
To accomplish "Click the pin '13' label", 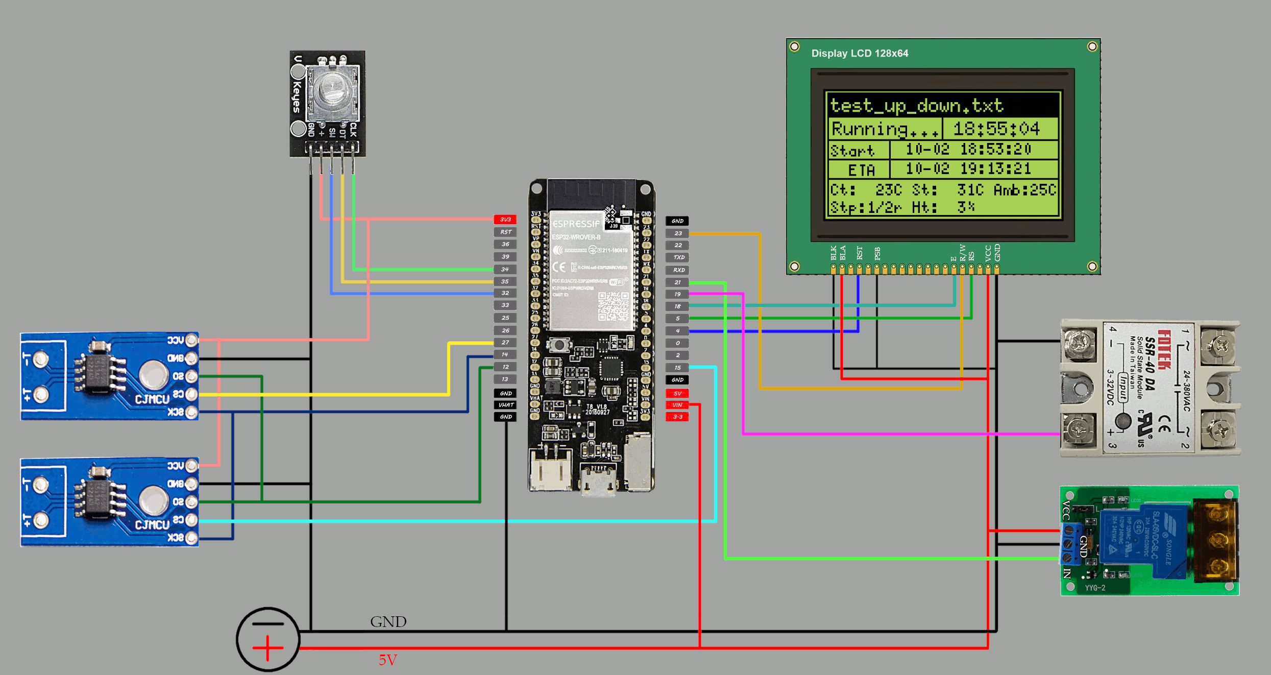I will 505,379.
